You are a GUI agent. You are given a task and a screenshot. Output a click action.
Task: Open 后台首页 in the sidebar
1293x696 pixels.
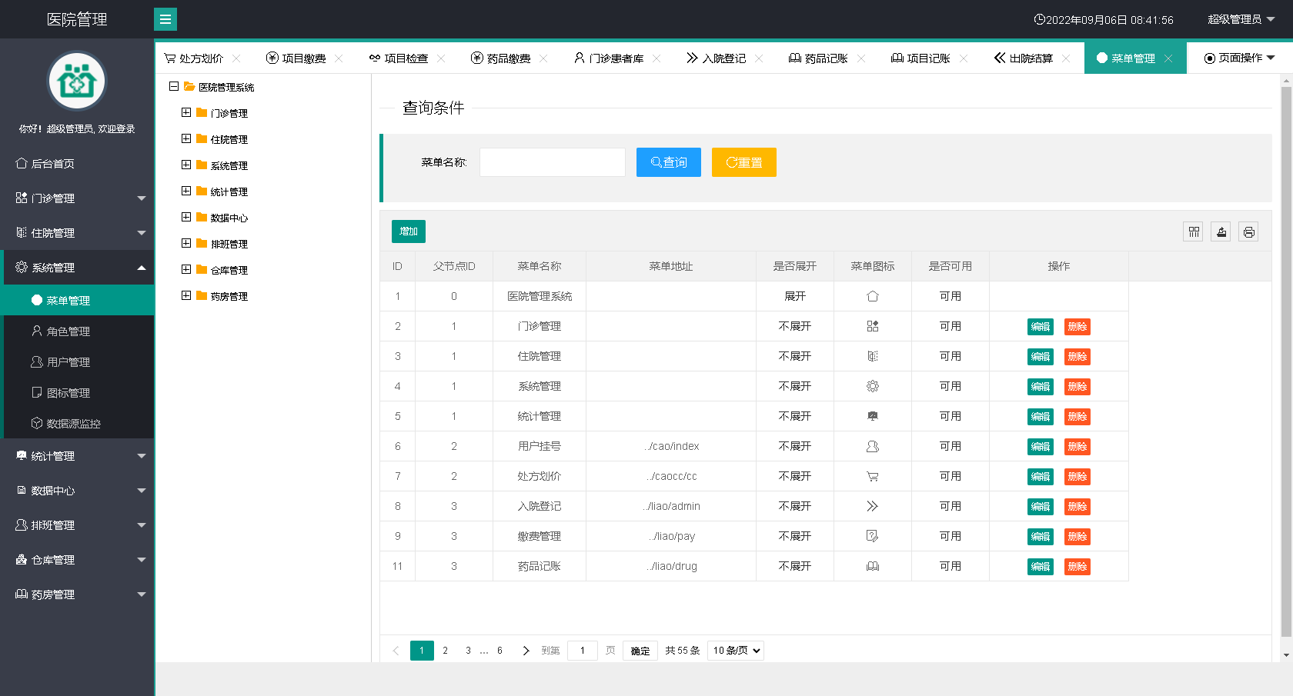point(77,163)
